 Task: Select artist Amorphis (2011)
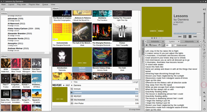[x=15, y=44]
